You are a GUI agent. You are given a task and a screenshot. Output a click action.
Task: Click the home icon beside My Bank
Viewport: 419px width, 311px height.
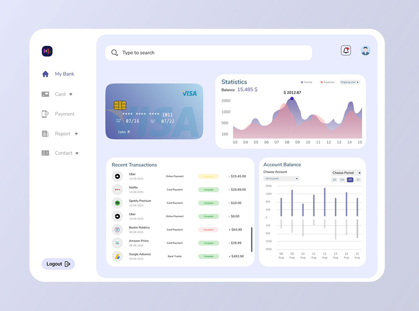pyautogui.click(x=45, y=74)
